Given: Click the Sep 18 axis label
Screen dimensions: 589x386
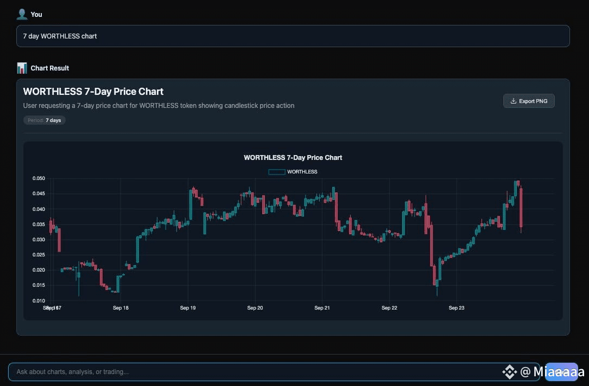Looking at the screenshot, I should point(121,307).
